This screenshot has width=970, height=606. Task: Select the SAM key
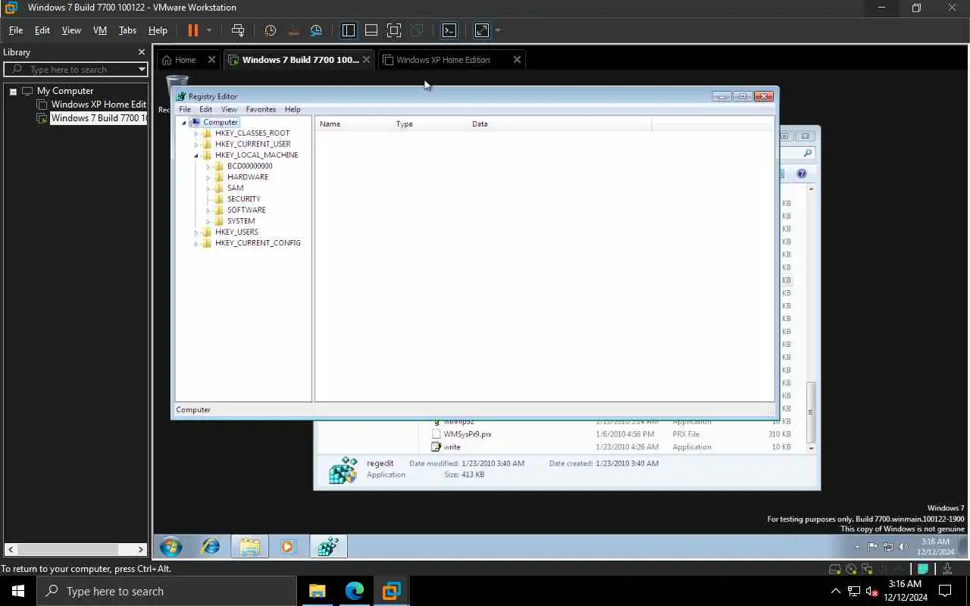(235, 188)
